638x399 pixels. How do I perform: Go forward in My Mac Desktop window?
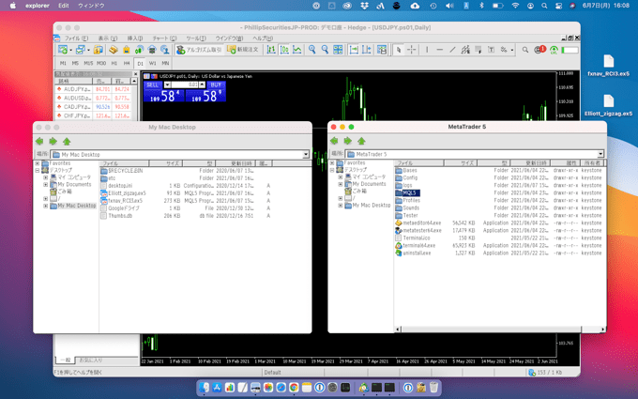coord(53,141)
